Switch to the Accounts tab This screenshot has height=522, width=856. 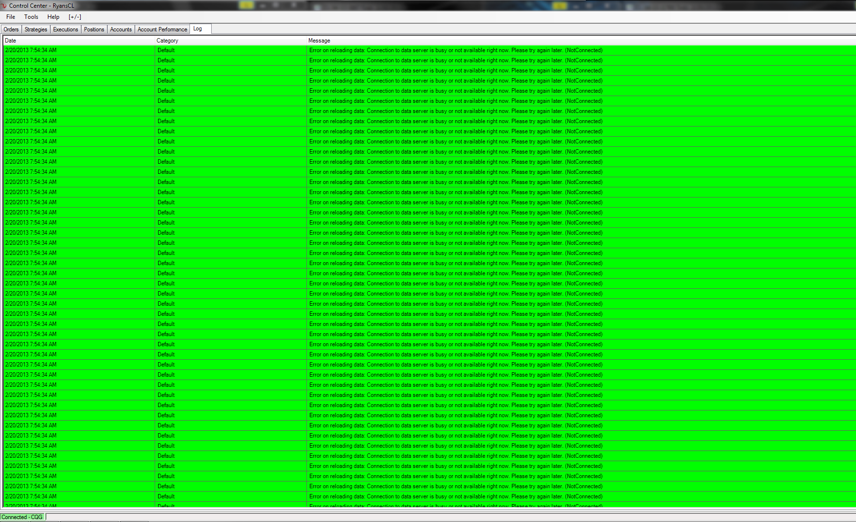tap(121, 29)
